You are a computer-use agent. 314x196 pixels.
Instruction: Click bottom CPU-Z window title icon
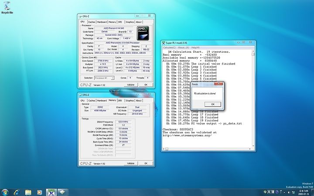coord(80,95)
